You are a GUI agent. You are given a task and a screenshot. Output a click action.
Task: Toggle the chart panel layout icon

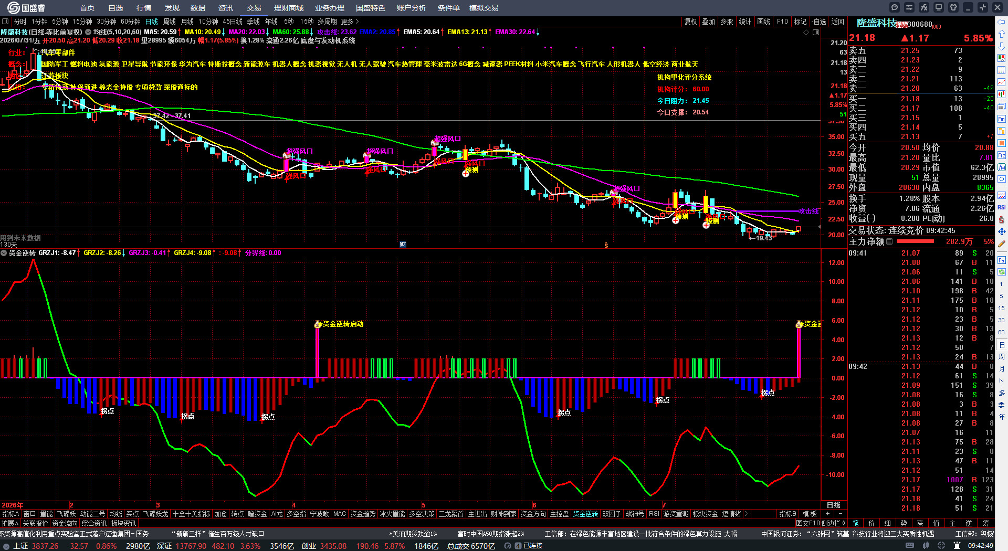pos(5,22)
